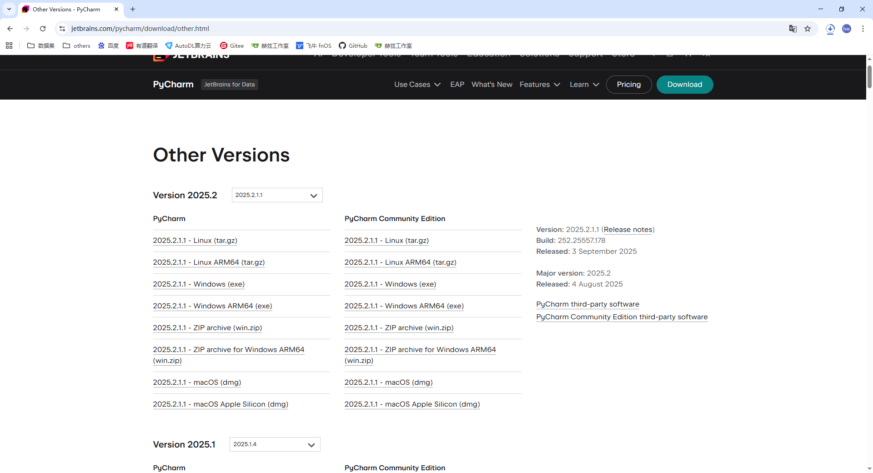Open the 有道翻译 bookmark
Image resolution: width=873 pixels, height=473 pixels.
[x=142, y=45]
